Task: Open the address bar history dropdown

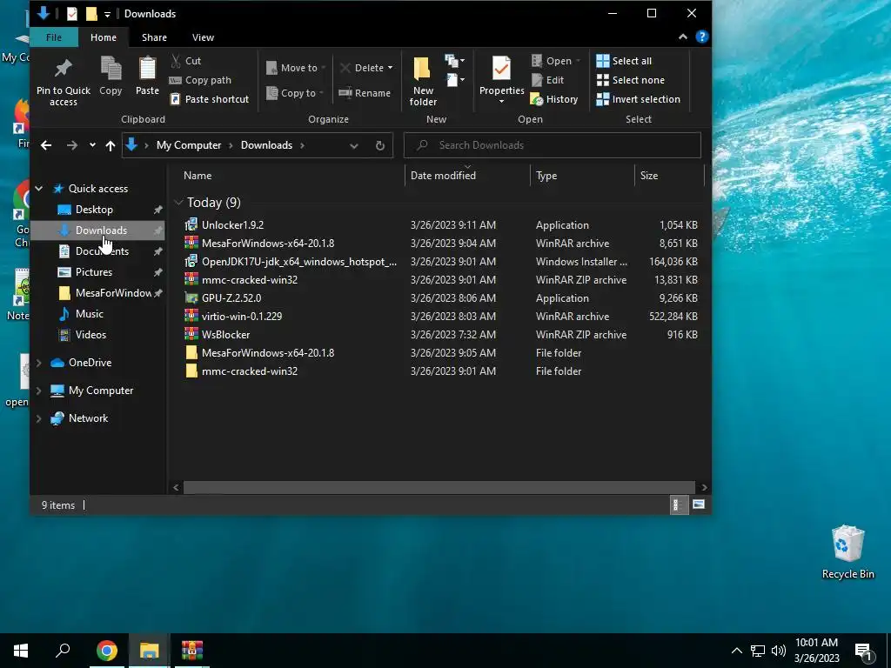Action: 353,145
